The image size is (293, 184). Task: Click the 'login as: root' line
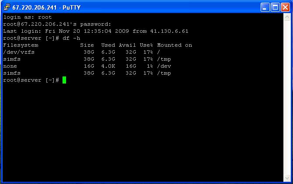pyautogui.click(x=27, y=17)
